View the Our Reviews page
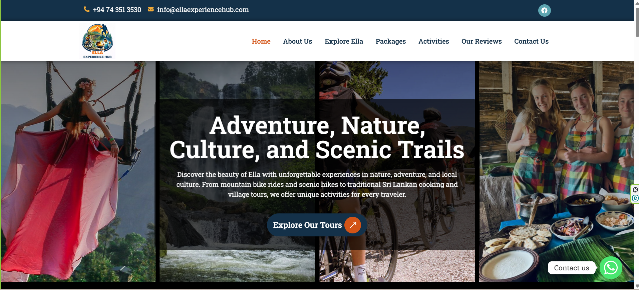Viewport: 639px width, 290px height. (482, 41)
